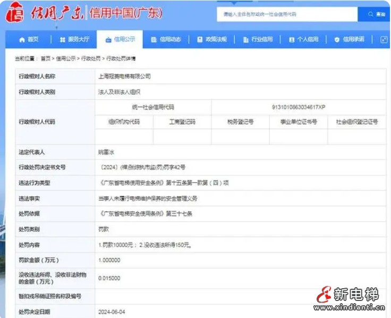Viewport: 391px width, 318px height.
Task: Go to 信用公示 in the breadcrumb
Action: pyautogui.click(x=65, y=58)
